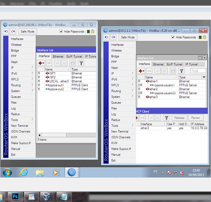Open Photoshop from the host taskbar
Viewport: 211px width, 202px height.
tap(15, 197)
